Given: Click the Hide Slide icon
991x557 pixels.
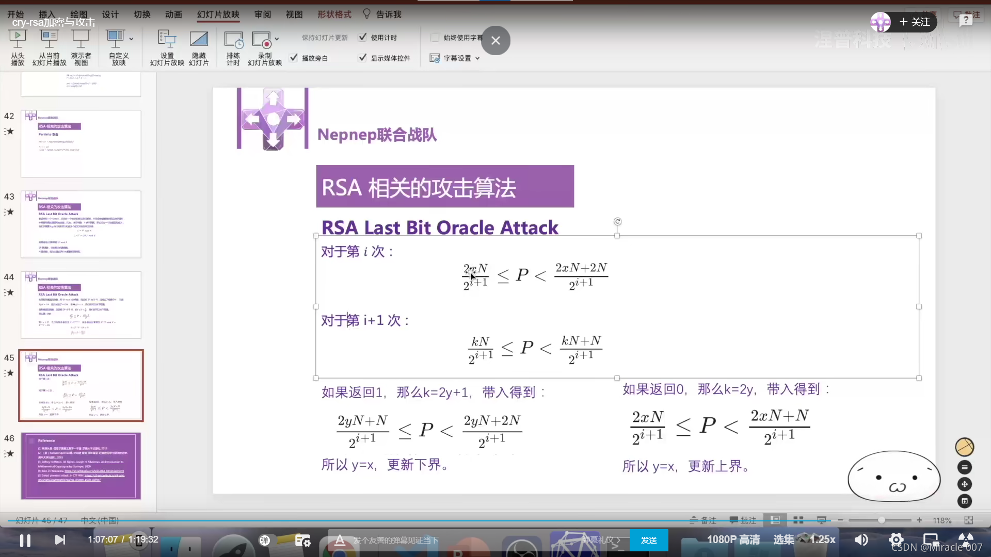Looking at the screenshot, I should point(199,39).
